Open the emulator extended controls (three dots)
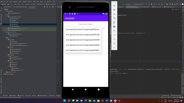 tap(114, 48)
